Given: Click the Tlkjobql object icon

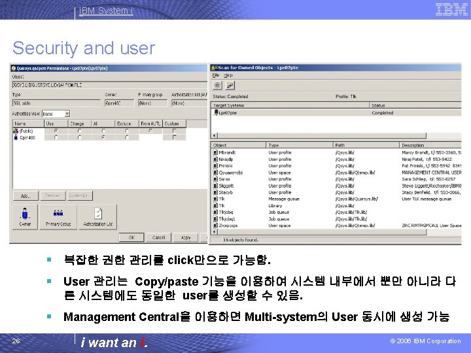Looking at the screenshot, I should tap(215, 218).
